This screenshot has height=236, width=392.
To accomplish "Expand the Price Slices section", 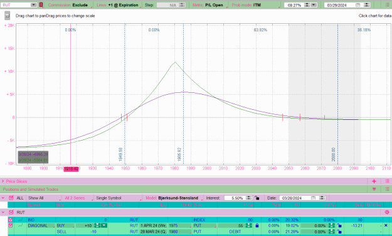I will [x=3, y=181].
